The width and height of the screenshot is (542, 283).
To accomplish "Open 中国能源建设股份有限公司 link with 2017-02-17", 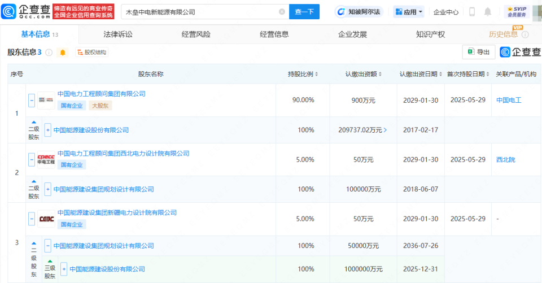I will [91, 130].
